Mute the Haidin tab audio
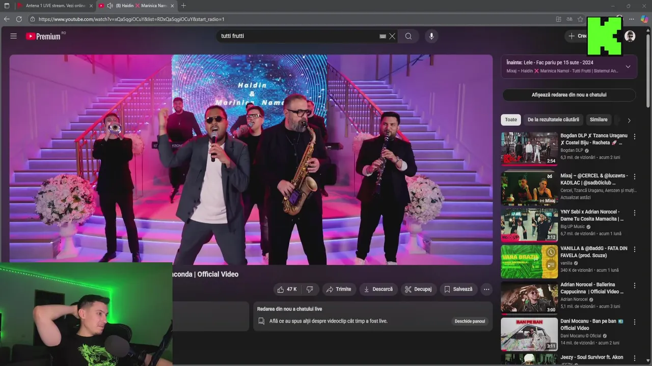Screen dimensions: 652x366 110,6
